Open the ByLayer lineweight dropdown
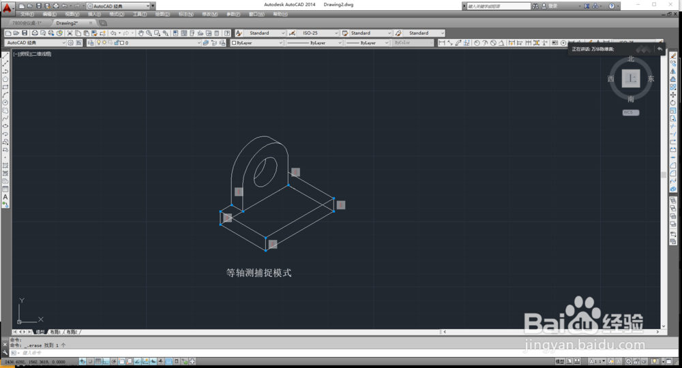 (x=367, y=42)
